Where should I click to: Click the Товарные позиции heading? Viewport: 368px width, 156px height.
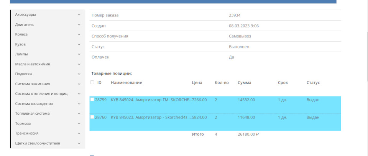tap(112, 73)
